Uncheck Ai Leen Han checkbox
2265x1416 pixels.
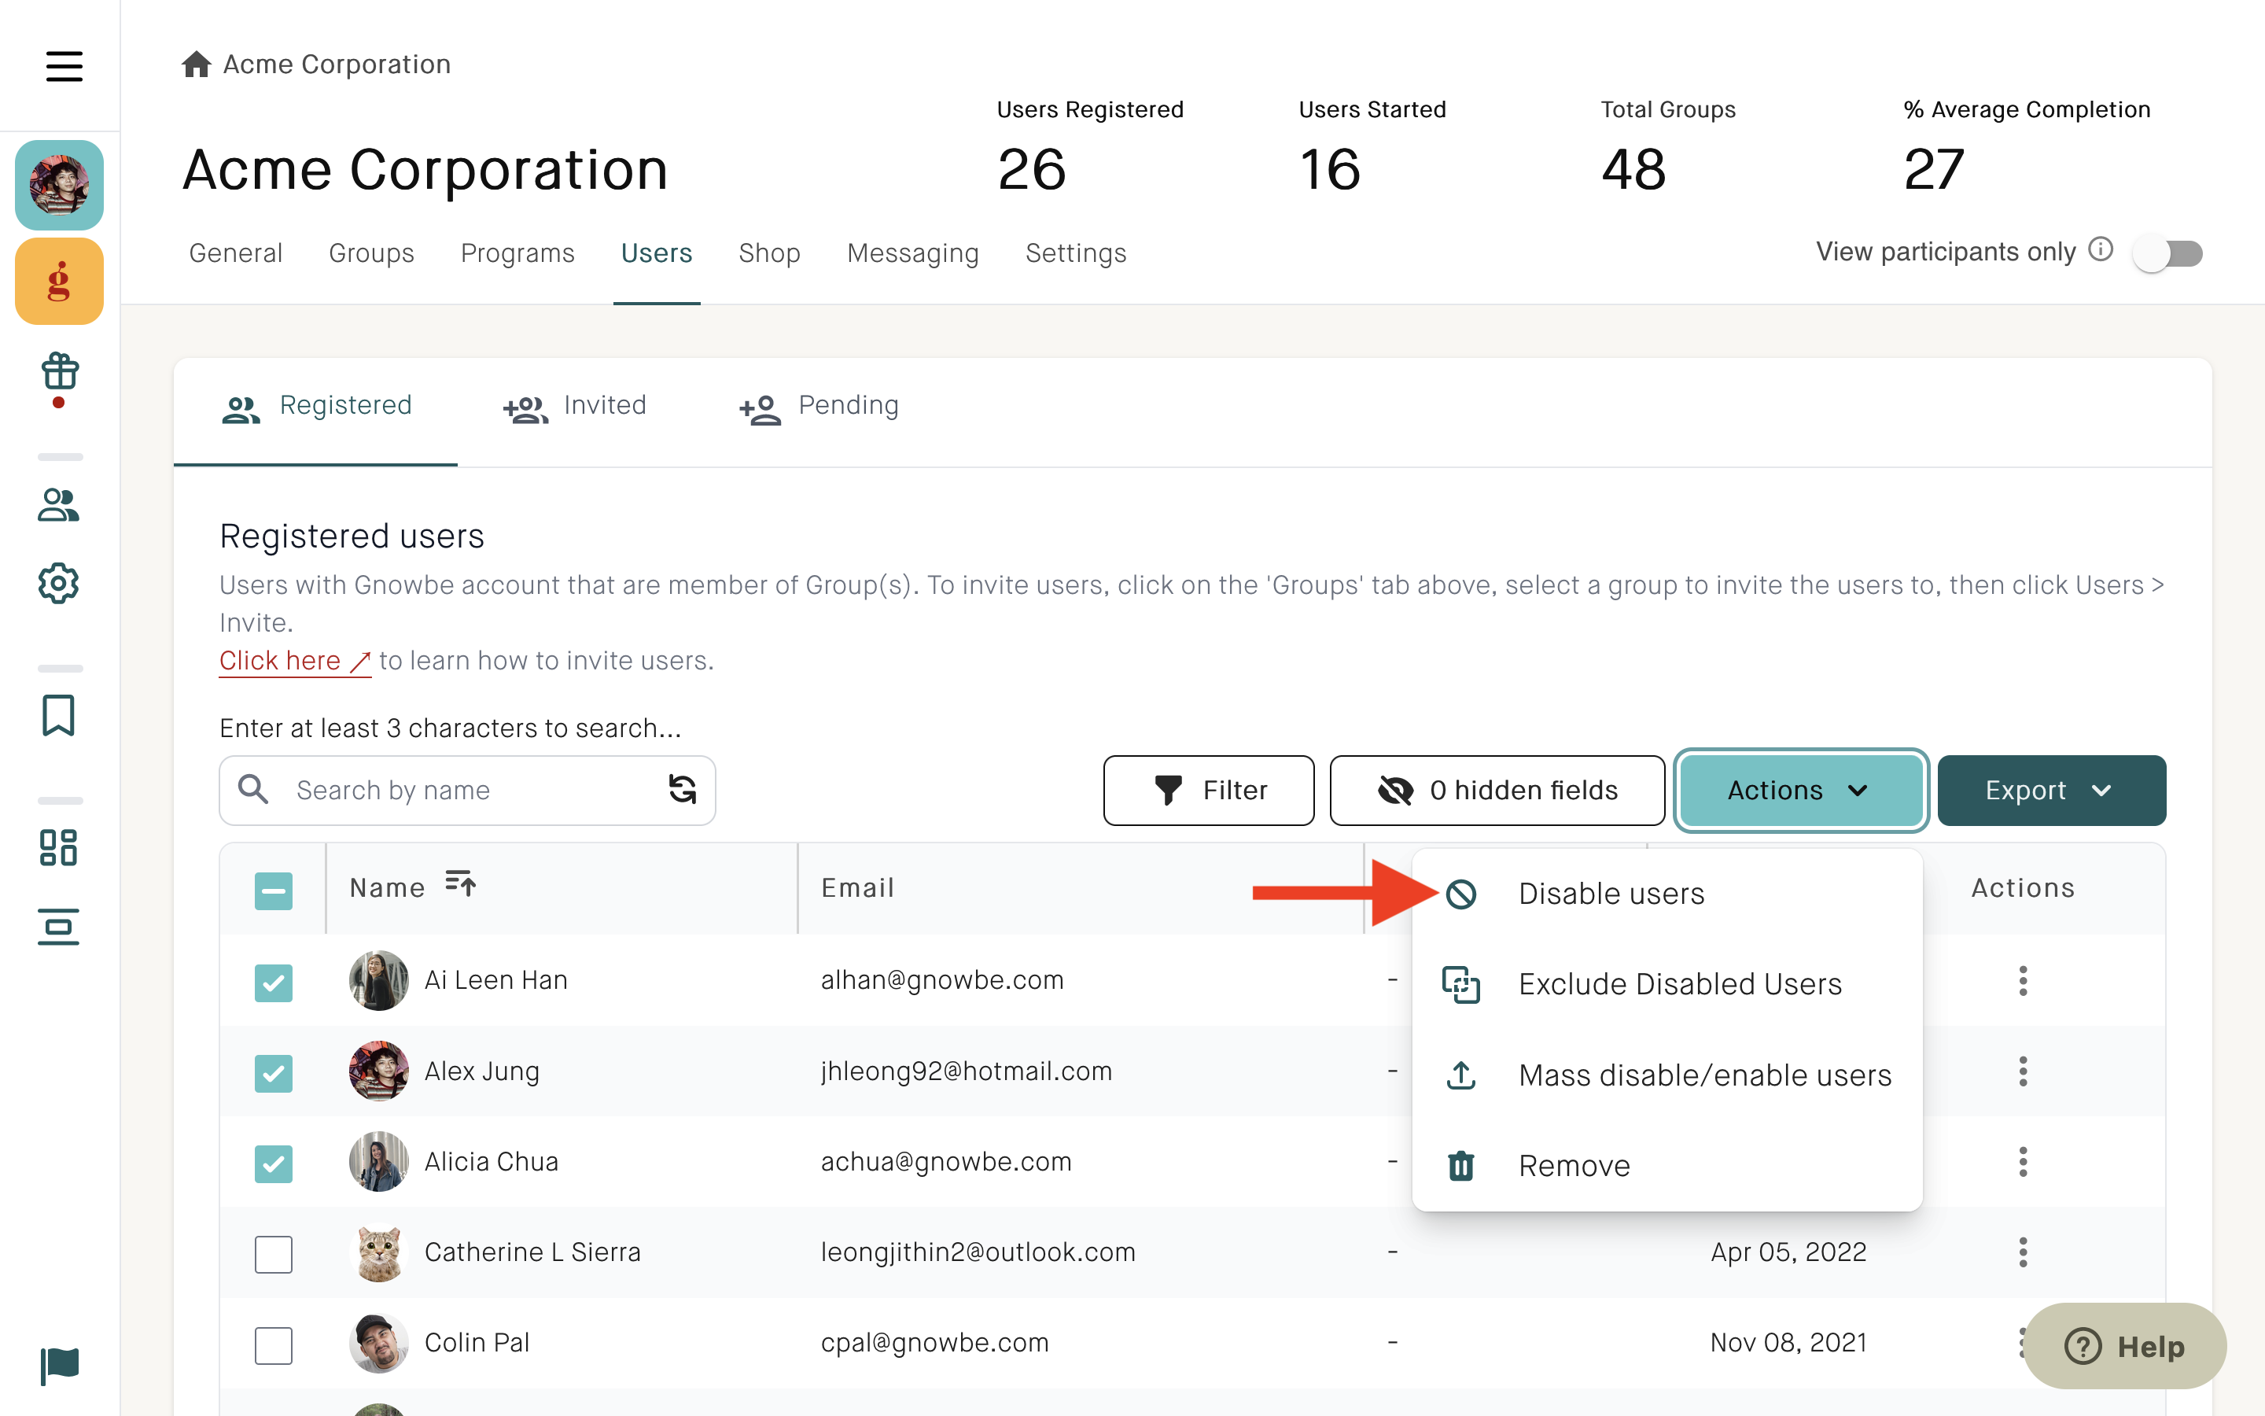pyautogui.click(x=274, y=983)
